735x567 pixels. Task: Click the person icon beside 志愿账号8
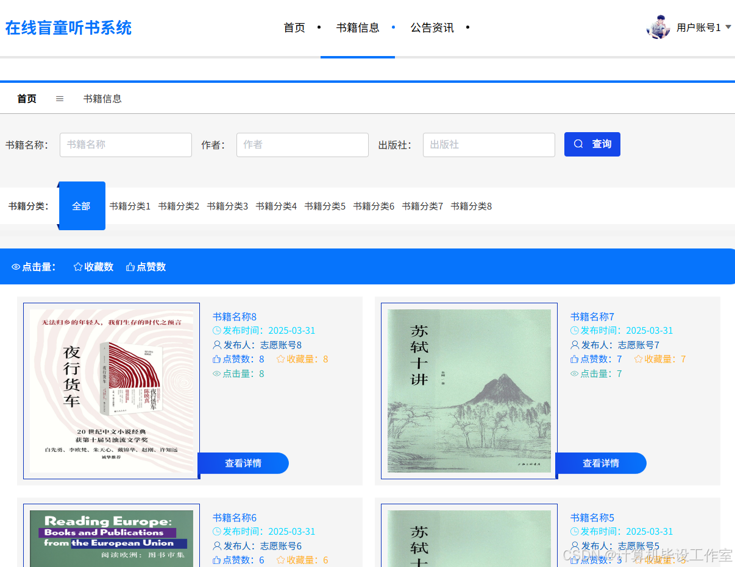(x=216, y=345)
